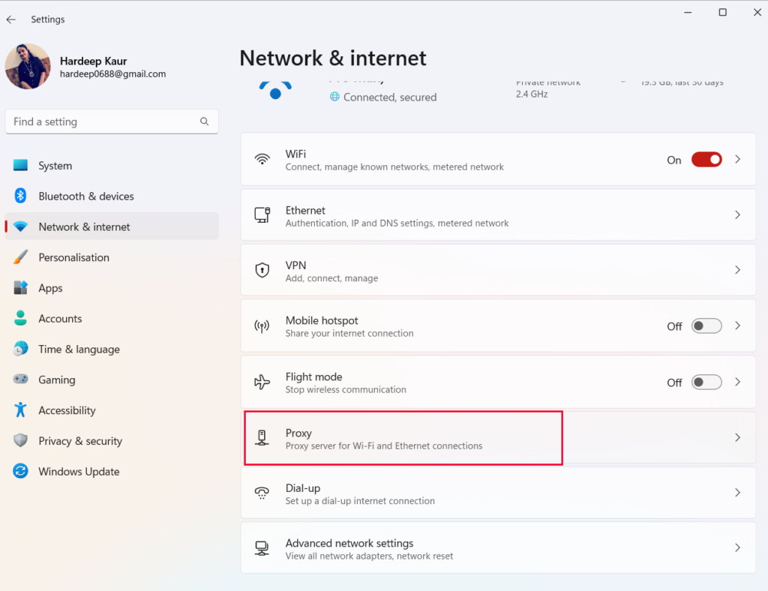This screenshot has width=768, height=591.
Task: Turn off the WiFi toggle
Action: coord(706,159)
